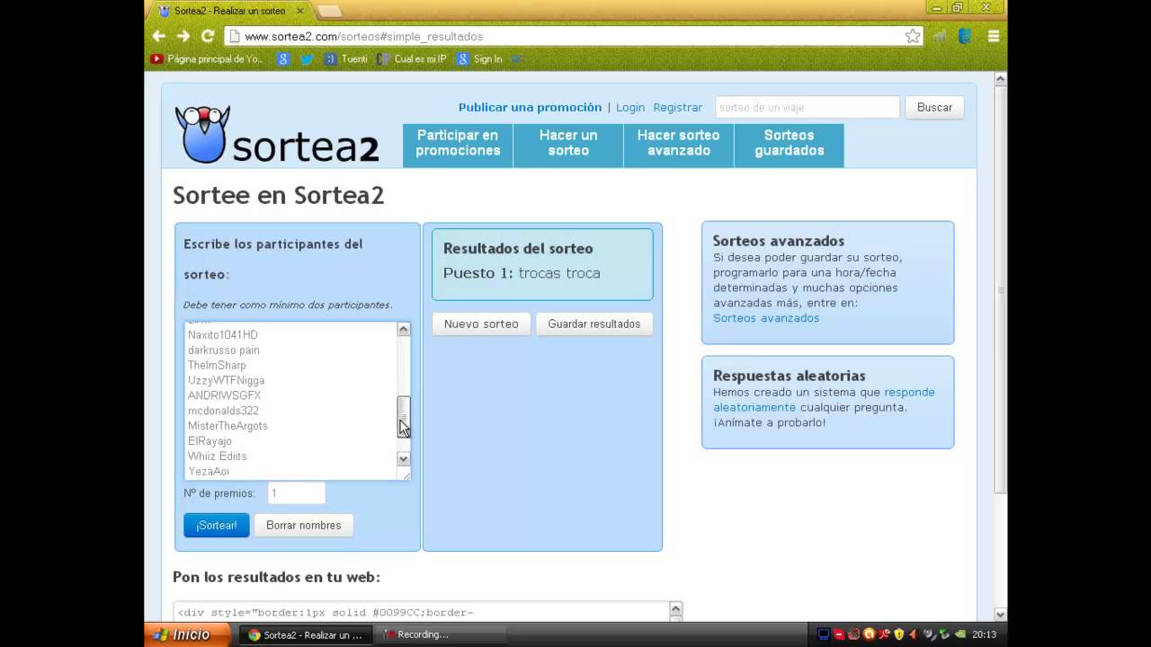Open the Sorteos avanzados link
This screenshot has height=647, width=1151.
(x=766, y=318)
